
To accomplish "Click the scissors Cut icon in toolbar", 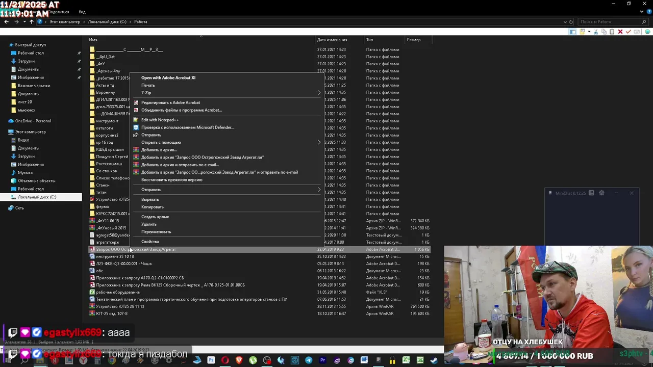I will click(596, 32).
